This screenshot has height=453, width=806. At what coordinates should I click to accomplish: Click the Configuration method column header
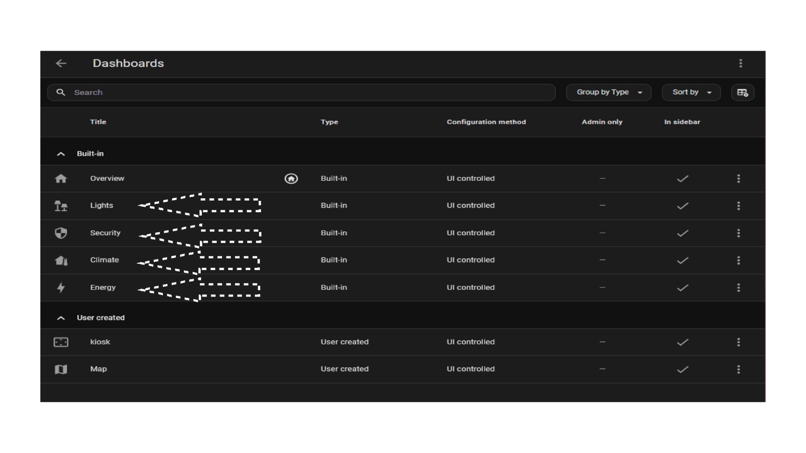coord(486,122)
